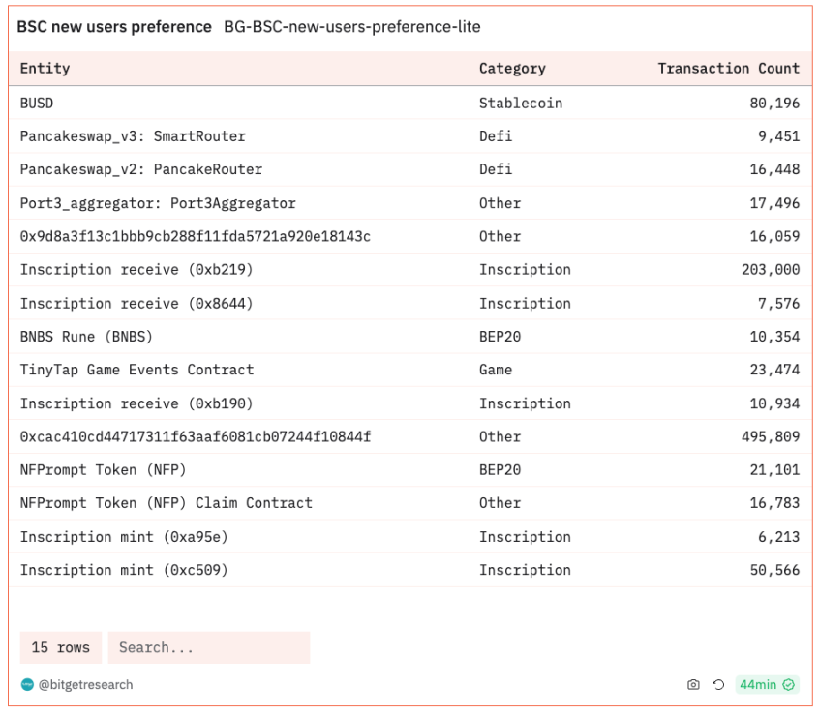Click the green checkmark status icon

click(x=789, y=685)
